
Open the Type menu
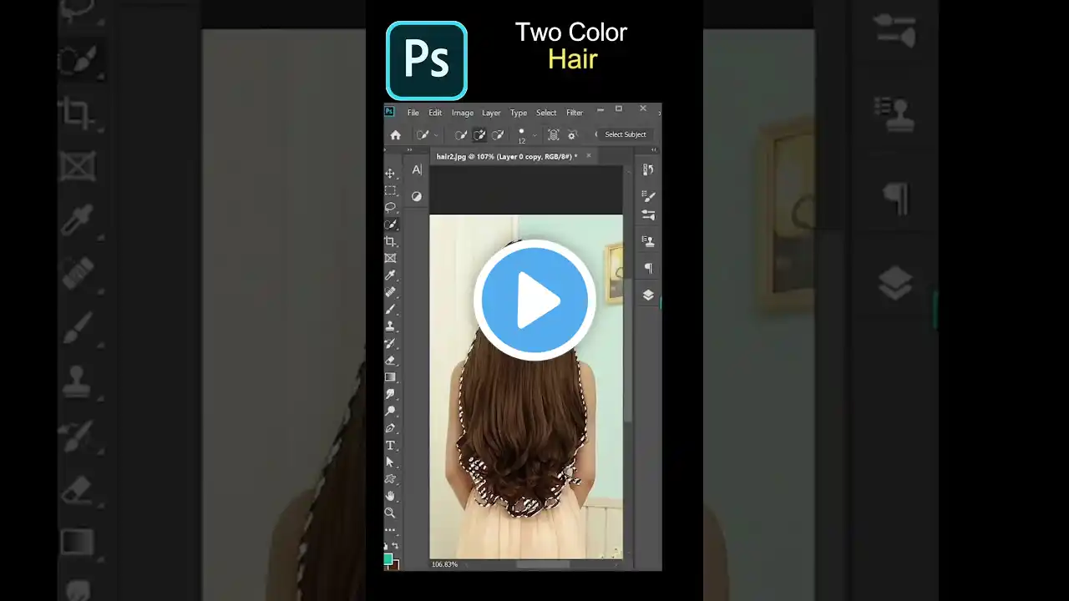tap(519, 113)
